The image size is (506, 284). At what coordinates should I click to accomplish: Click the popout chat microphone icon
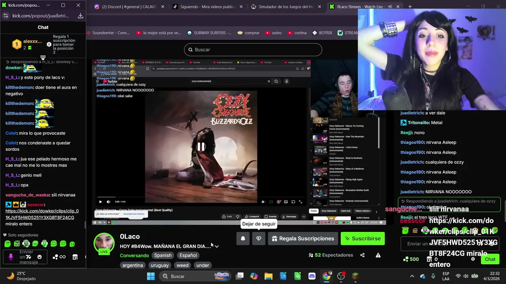point(11,257)
